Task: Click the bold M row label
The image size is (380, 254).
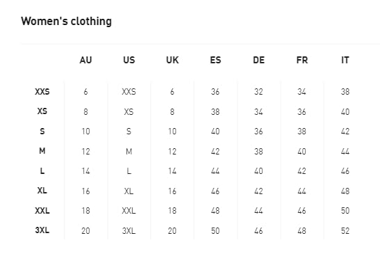Action: (42, 151)
